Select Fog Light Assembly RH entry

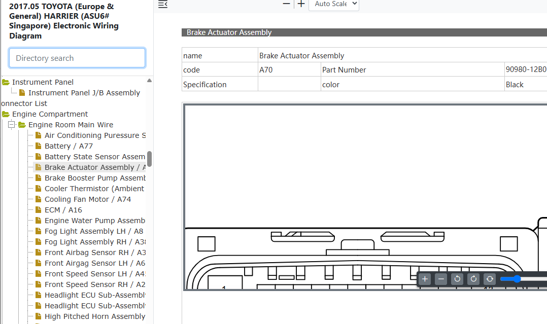point(95,242)
